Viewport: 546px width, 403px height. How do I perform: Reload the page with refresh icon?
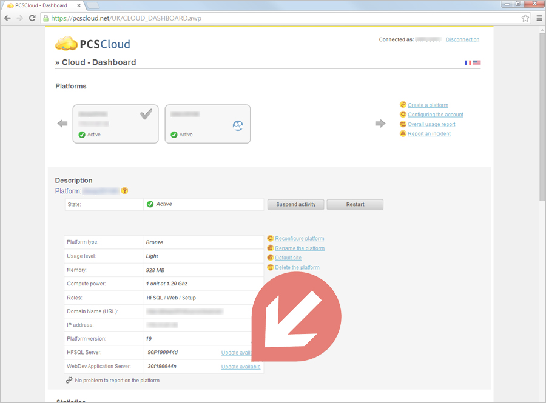pos(32,18)
